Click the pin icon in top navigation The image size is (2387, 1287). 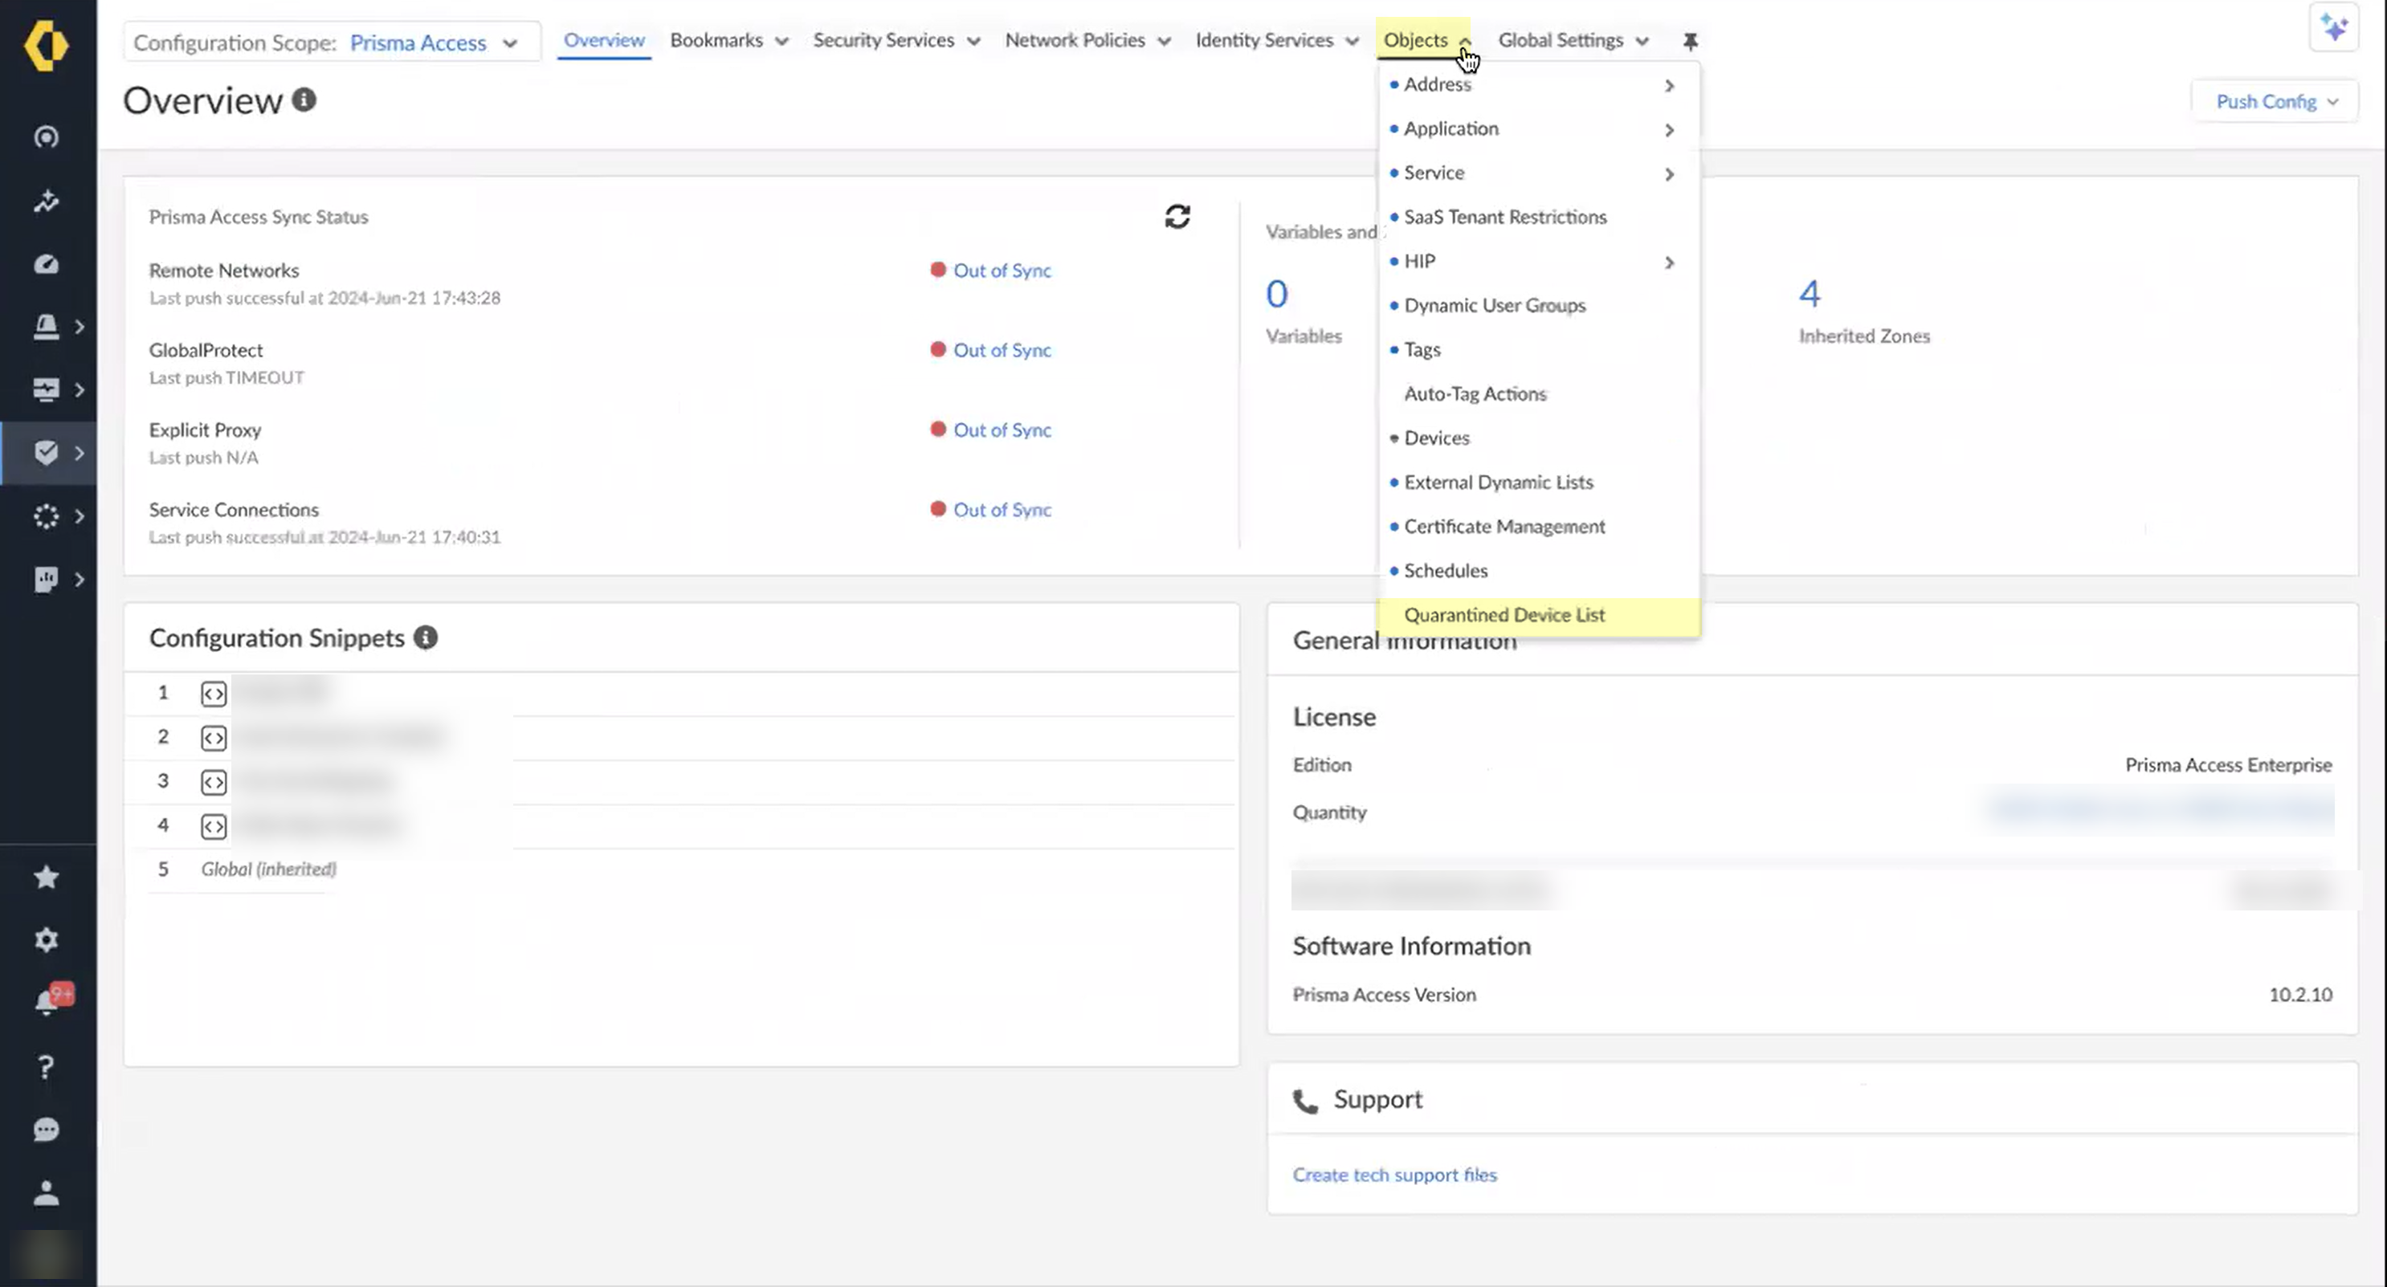(x=1690, y=41)
